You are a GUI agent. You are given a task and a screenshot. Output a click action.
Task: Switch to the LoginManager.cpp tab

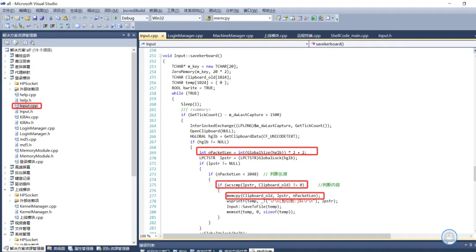pos(185,36)
